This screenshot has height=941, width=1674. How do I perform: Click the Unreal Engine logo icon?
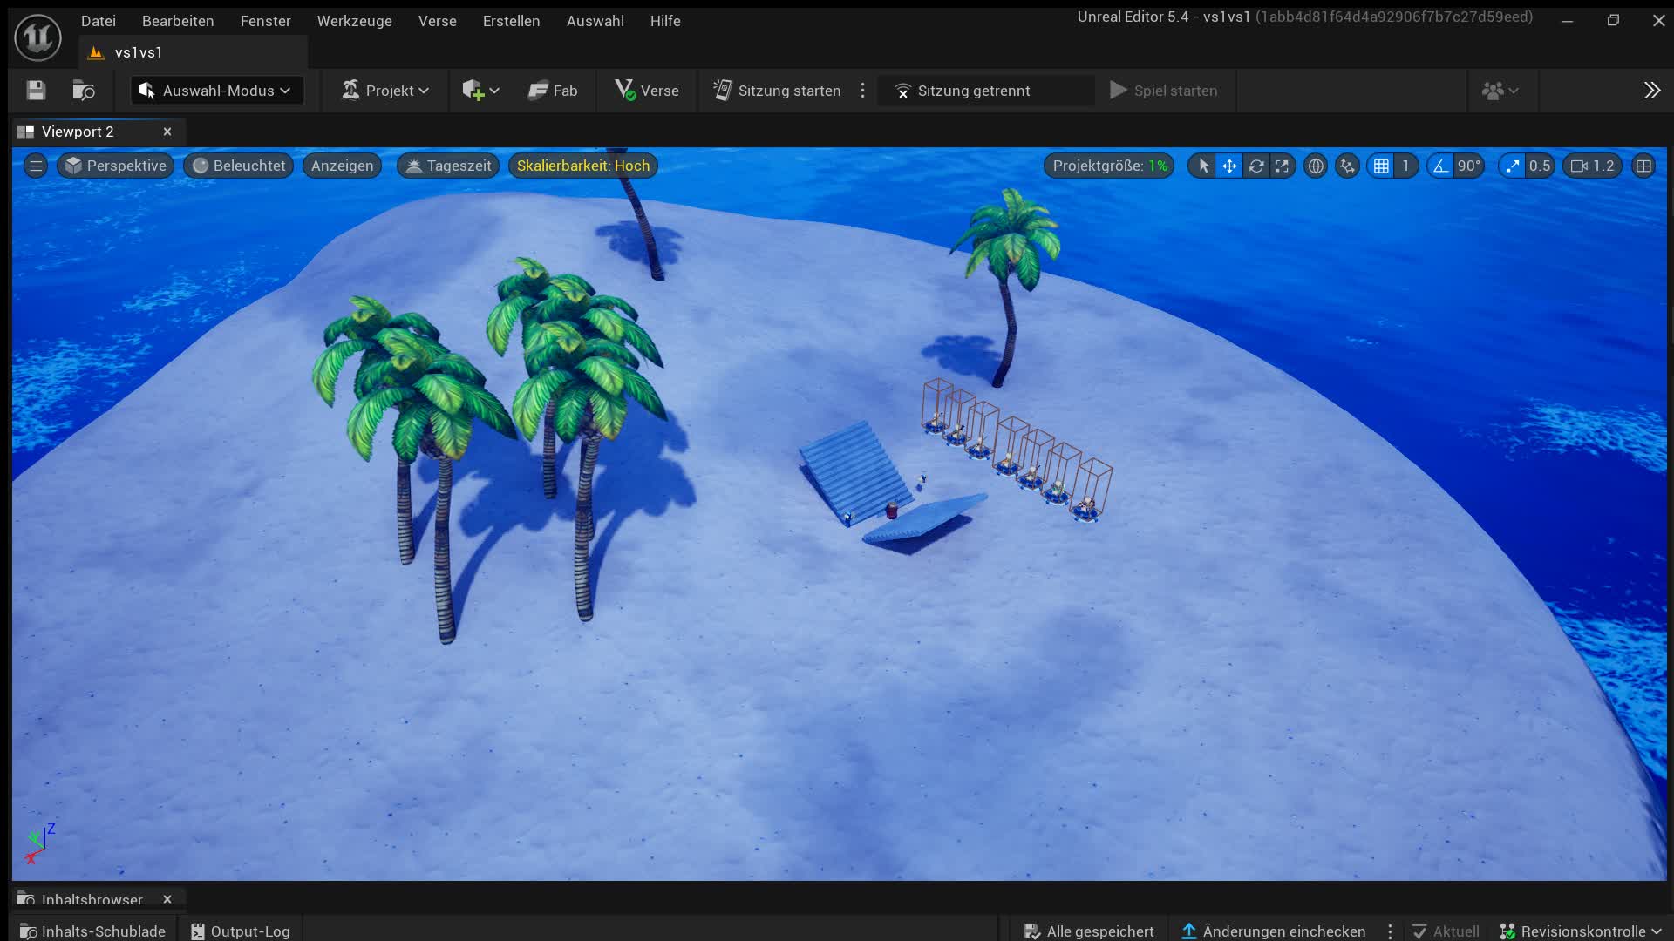tap(37, 37)
